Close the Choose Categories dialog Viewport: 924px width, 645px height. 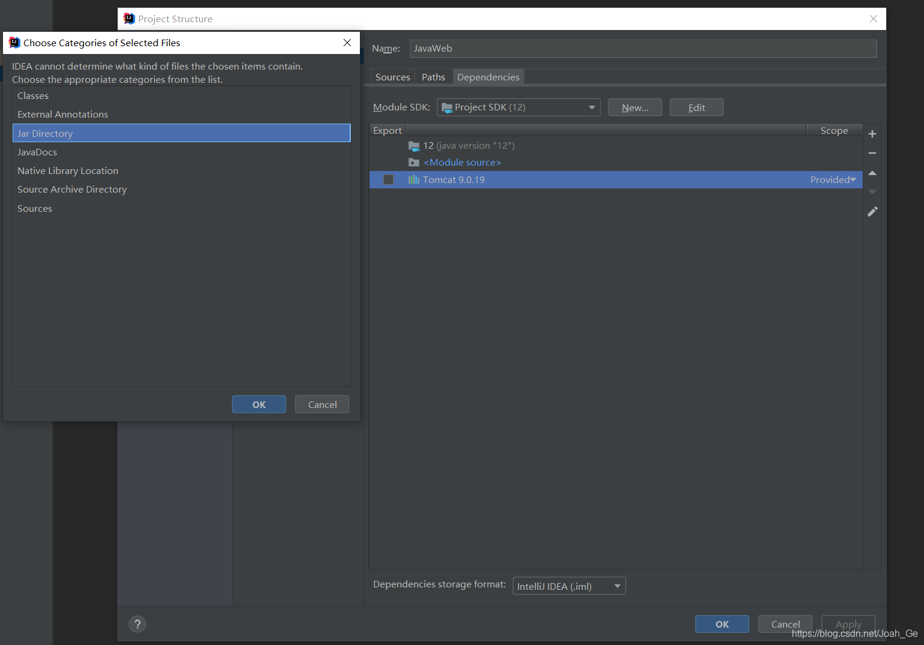tap(347, 43)
